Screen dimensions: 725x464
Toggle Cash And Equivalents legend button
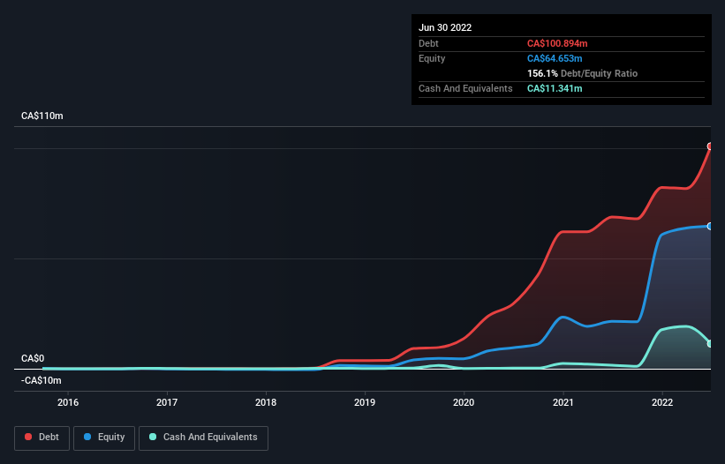203,438
